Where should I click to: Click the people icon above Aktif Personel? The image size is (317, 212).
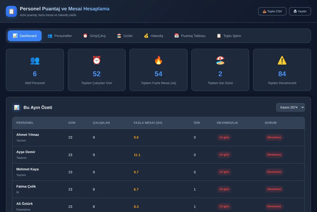(x=35, y=60)
